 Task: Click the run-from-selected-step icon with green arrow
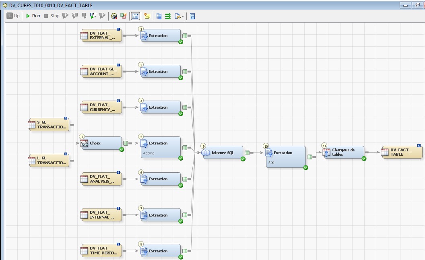(x=93, y=16)
